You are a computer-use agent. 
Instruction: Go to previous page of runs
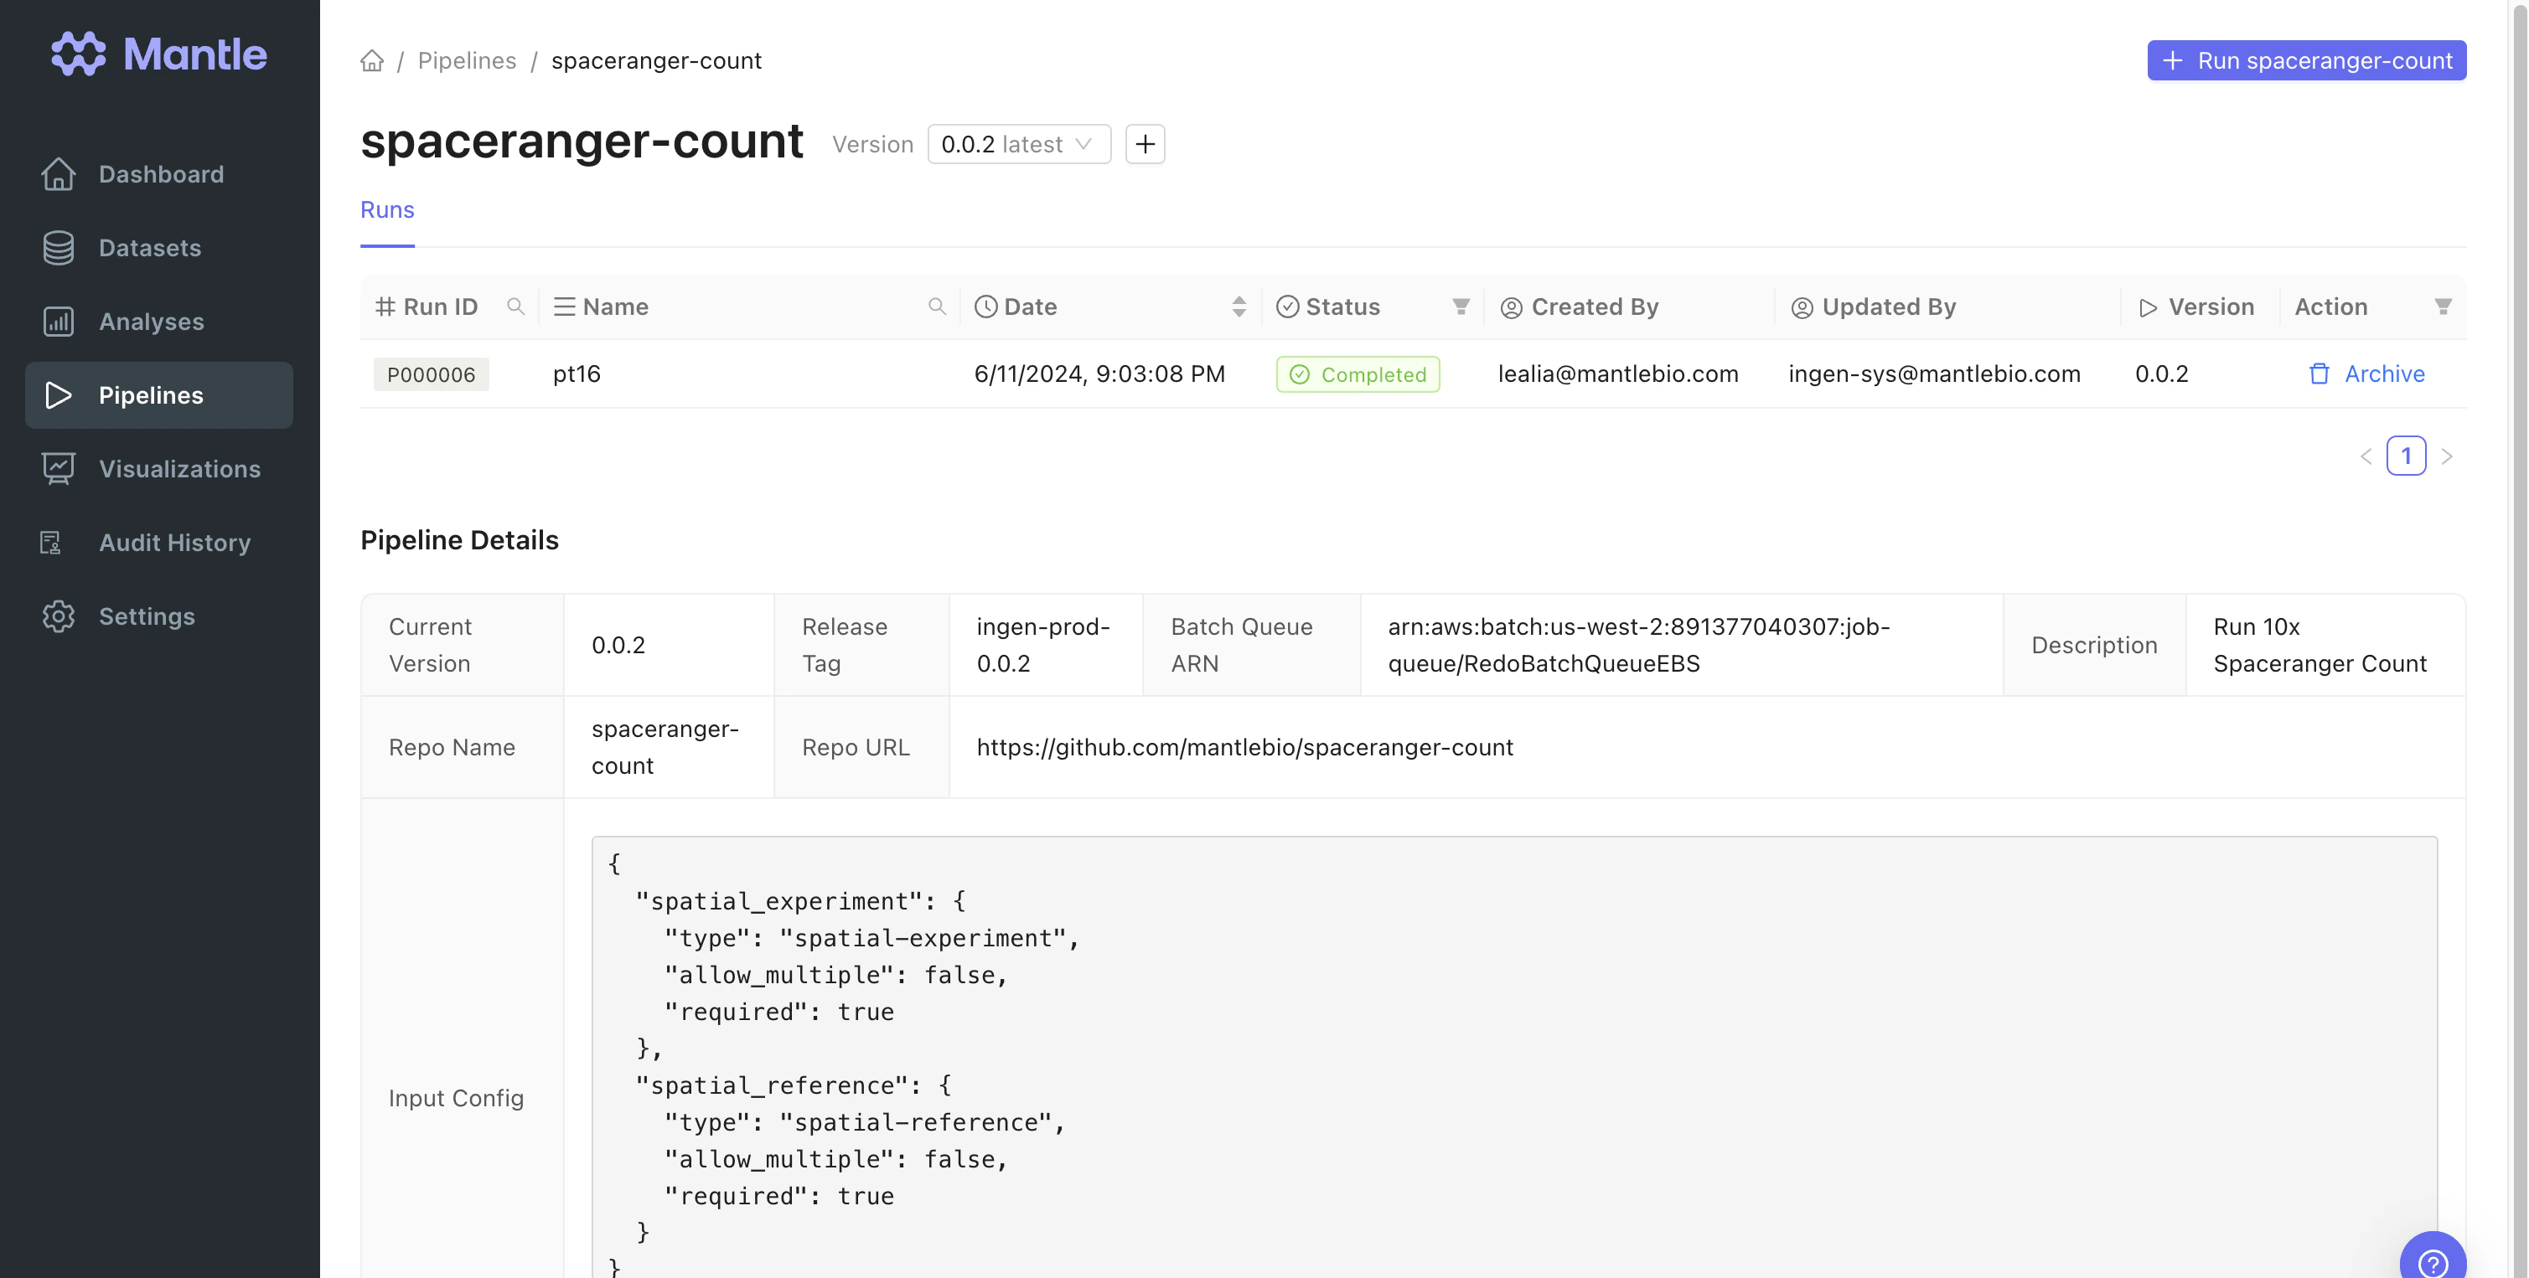coord(2366,456)
